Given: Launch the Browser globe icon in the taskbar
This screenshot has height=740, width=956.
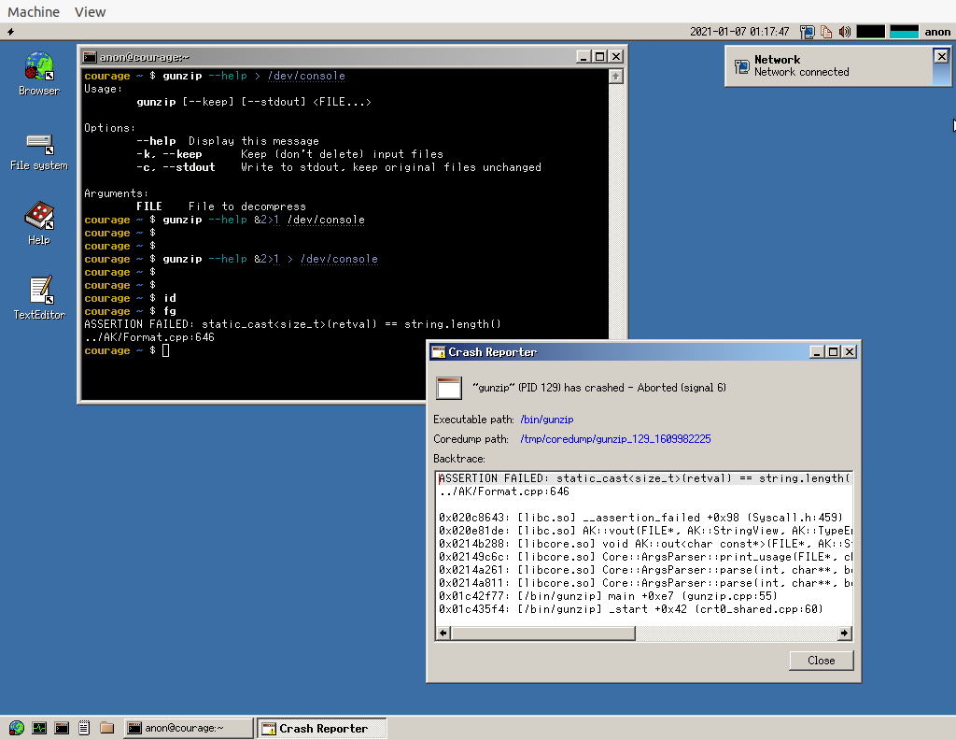Looking at the screenshot, I should click(x=19, y=728).
